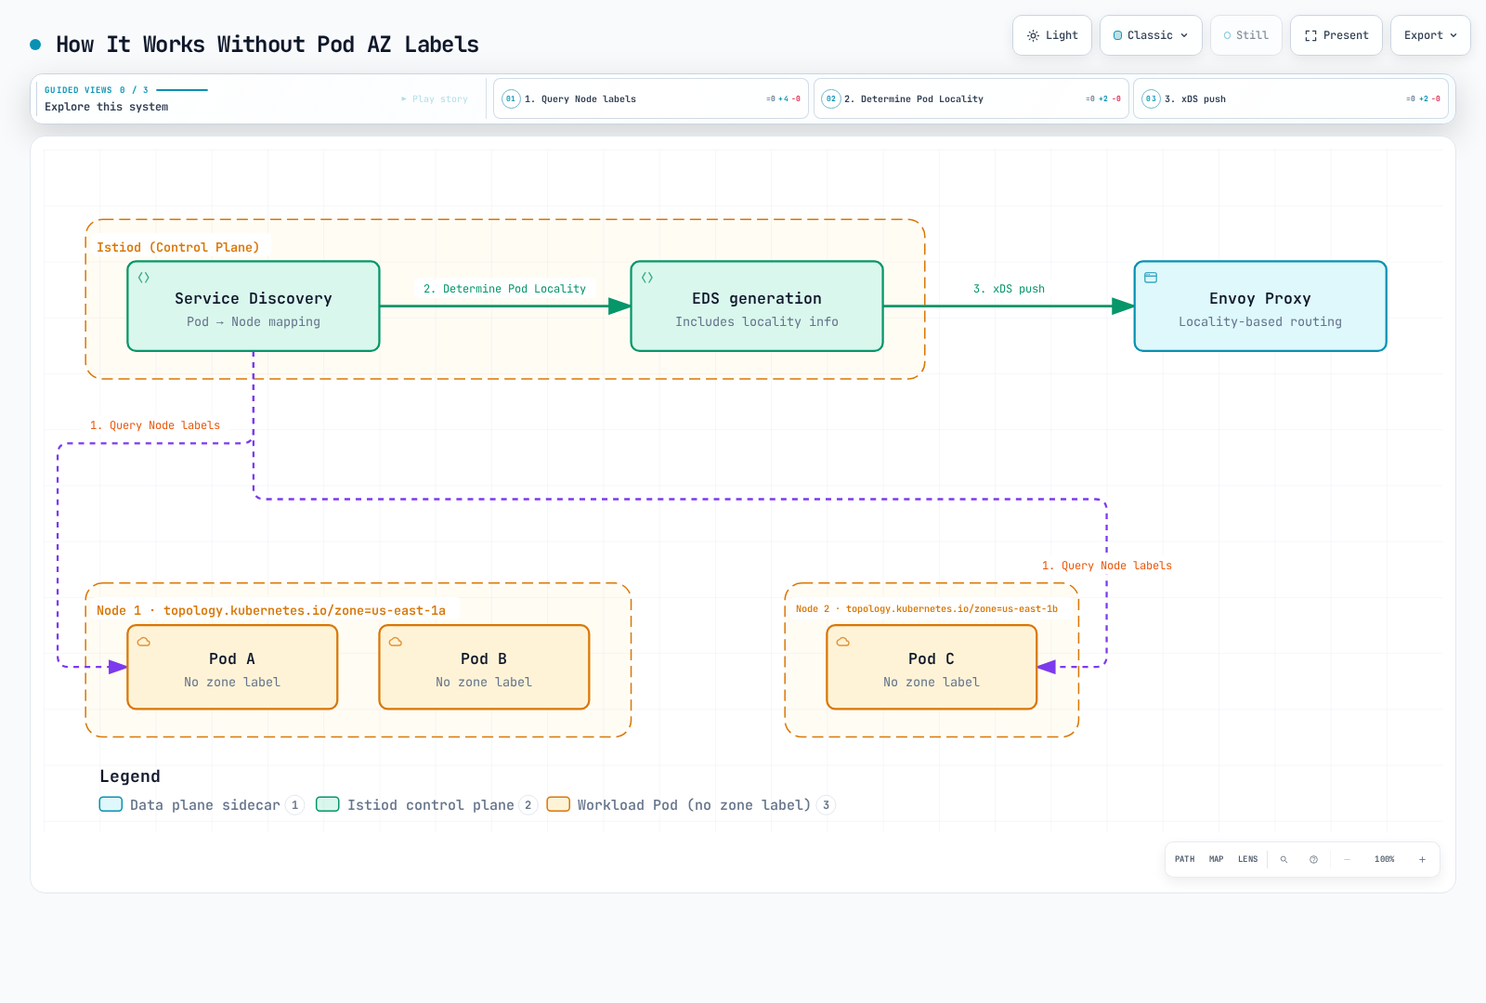Click the 'Locality-based routing' subtitle text

click(1260, 322)
